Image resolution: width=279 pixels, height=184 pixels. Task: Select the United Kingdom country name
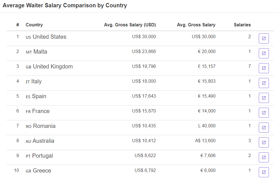[x=53, y=66]
